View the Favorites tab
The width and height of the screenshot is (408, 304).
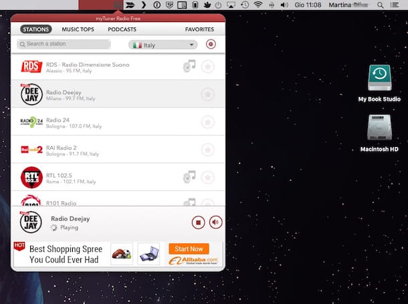coord(199,29)
